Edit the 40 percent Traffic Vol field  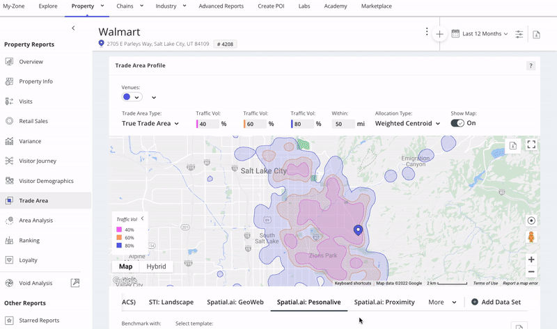[208, 124]
